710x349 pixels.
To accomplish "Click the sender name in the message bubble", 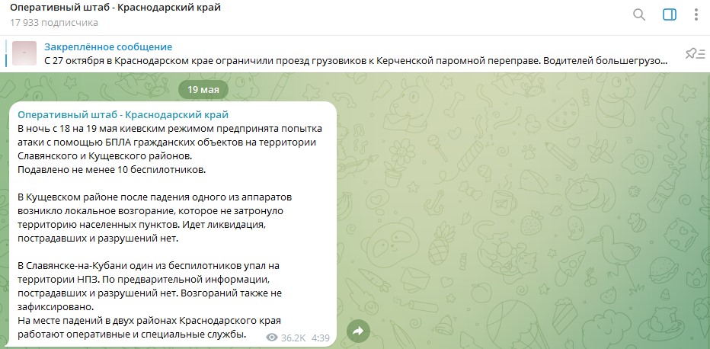I will tap(123, 114).
